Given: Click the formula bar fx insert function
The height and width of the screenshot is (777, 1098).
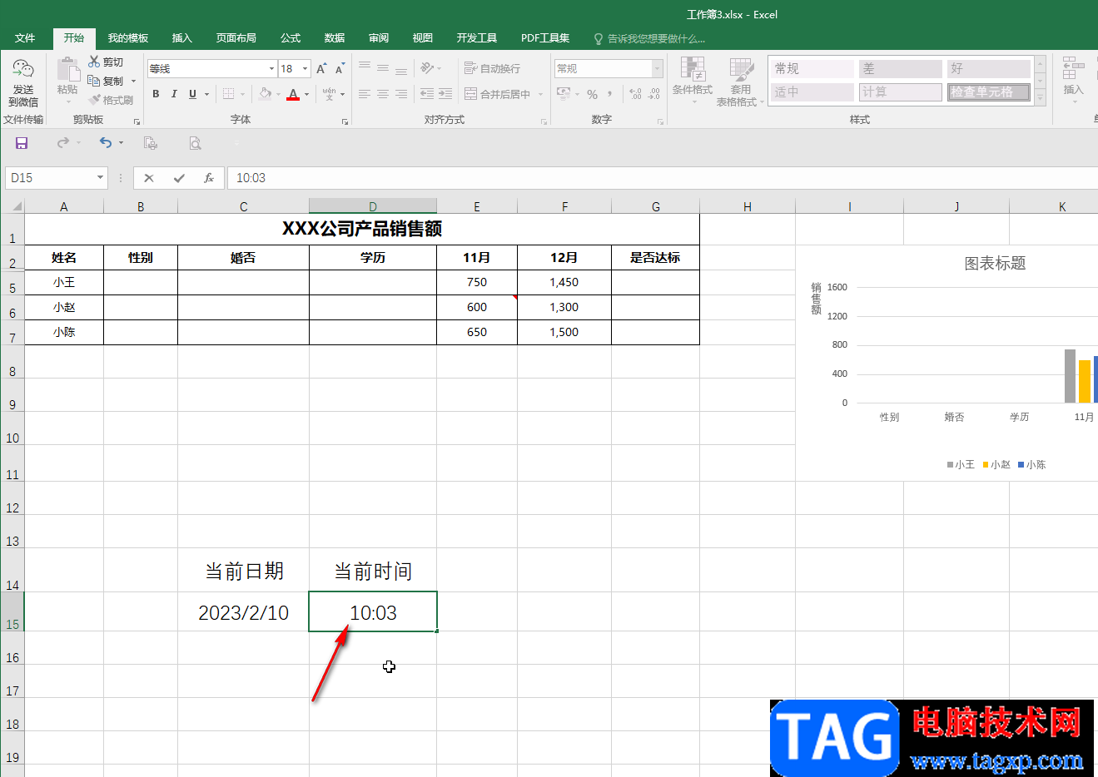Looking at the screenshot, I should [209, 178].
